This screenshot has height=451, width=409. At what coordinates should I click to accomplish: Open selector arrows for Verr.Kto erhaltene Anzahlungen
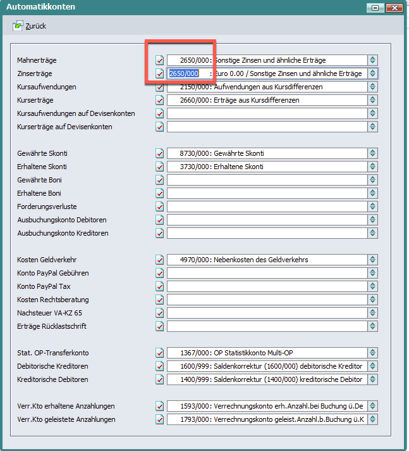373,406
